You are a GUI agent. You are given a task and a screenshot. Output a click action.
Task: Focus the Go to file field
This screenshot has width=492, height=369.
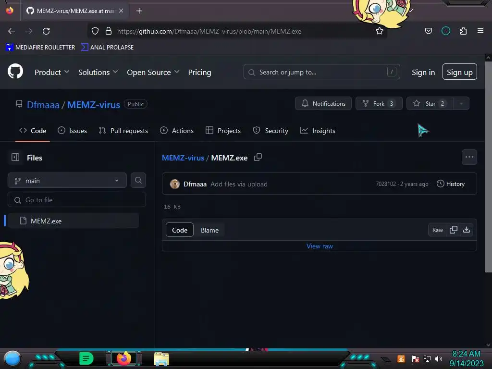pos(76,199)
